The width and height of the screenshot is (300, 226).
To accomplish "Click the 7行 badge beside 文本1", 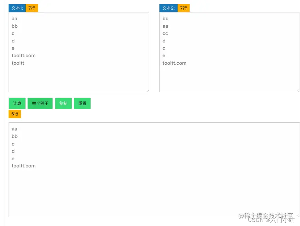I will point(32,8).
